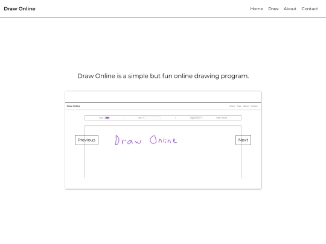Image resolution: width=326 pixels, height=244 pixels.
Task: Open the About nav link
Action: click(x=290, y=8)
